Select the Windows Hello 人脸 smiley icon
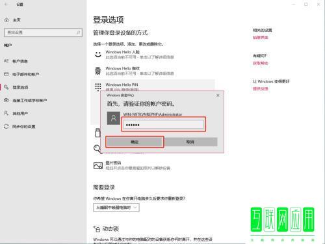Image resolution: width=325 pixels, height=244 pixels. pos(98,54)
